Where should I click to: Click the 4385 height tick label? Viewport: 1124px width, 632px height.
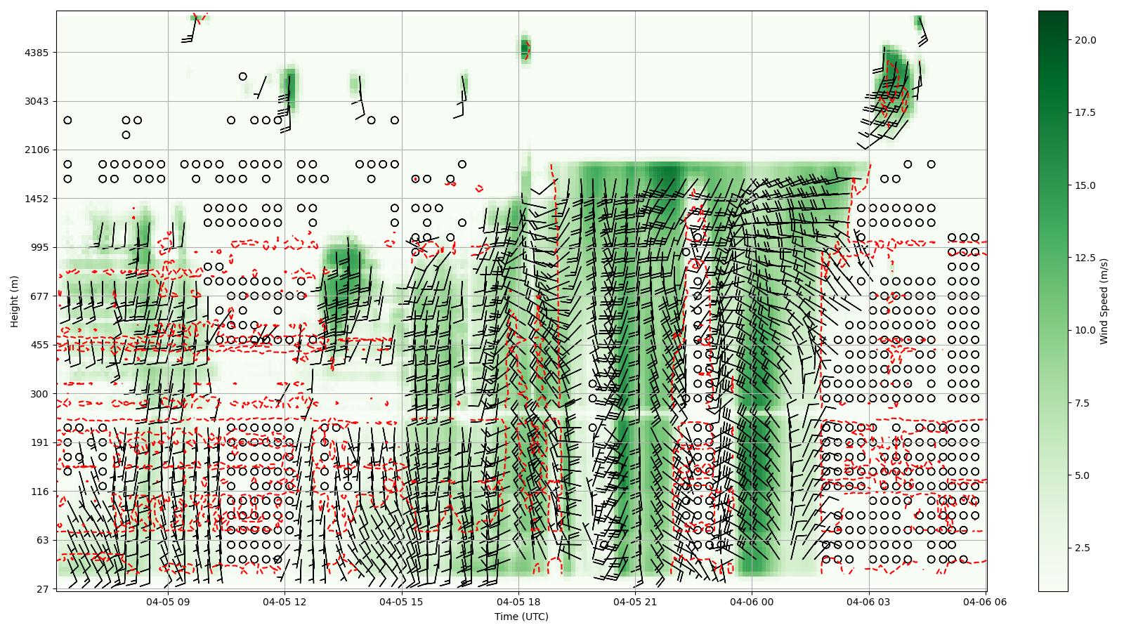[x=36, y=53]
